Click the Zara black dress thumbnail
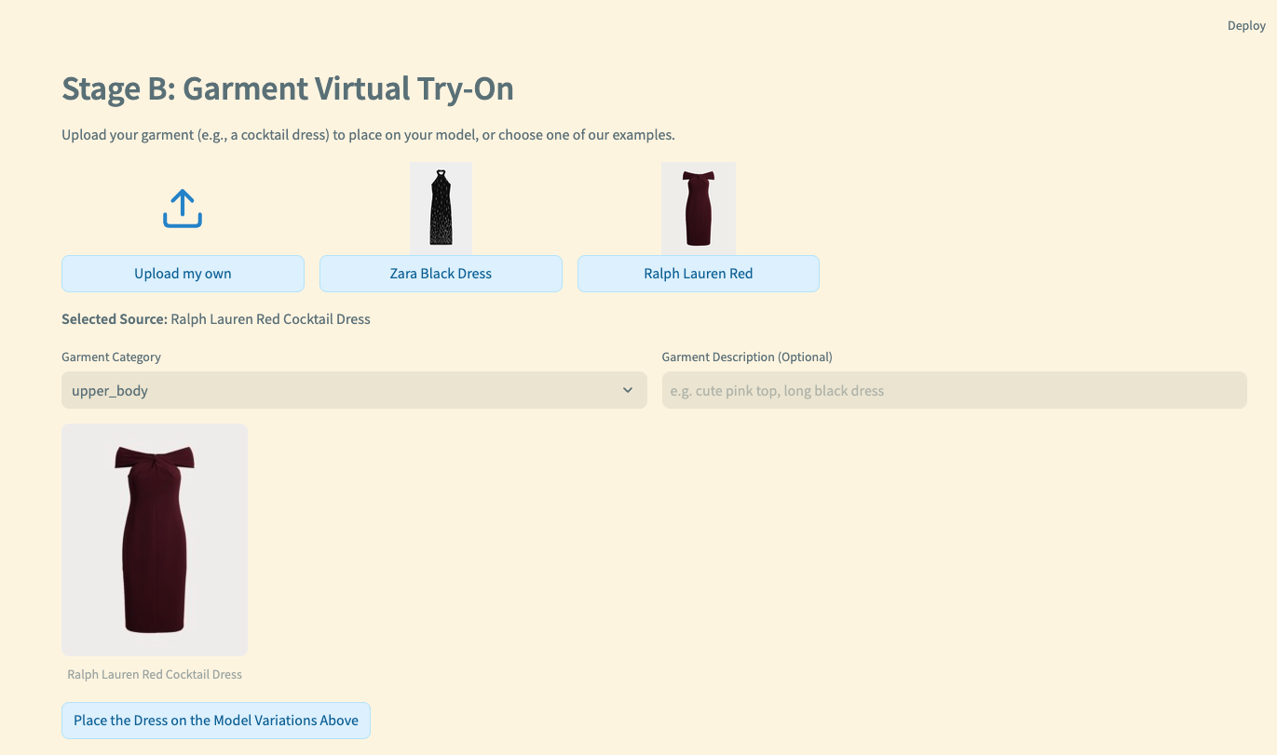 [x=441, y=208]
